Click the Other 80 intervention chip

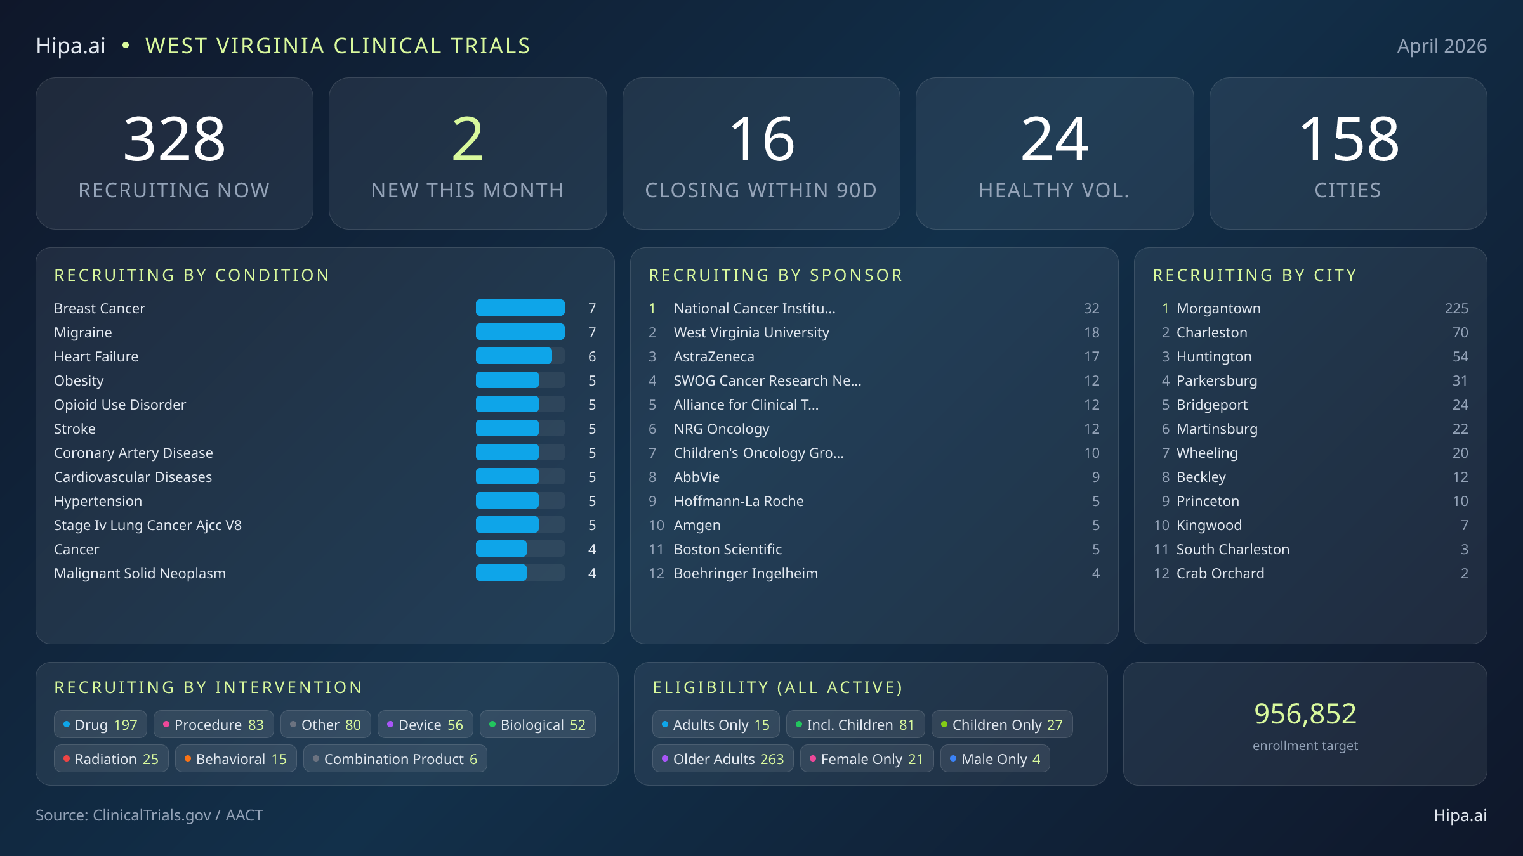[326, 725]
